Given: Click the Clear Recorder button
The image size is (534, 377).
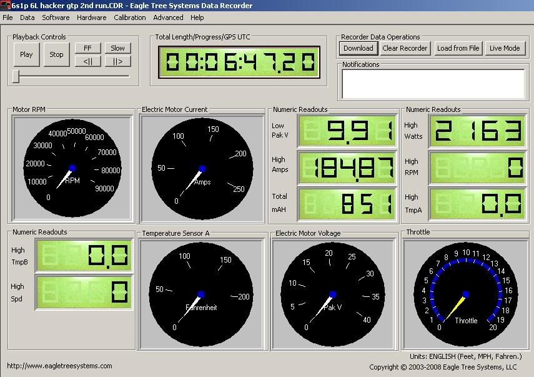Looking at the screenshot, I should point(405,48).
